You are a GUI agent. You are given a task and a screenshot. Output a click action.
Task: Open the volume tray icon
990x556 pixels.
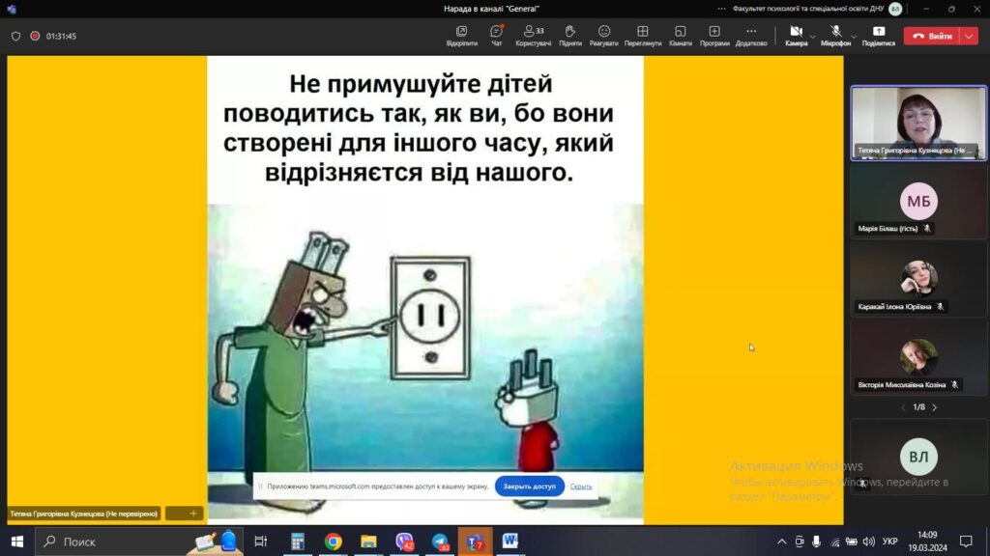coord(869,542)
